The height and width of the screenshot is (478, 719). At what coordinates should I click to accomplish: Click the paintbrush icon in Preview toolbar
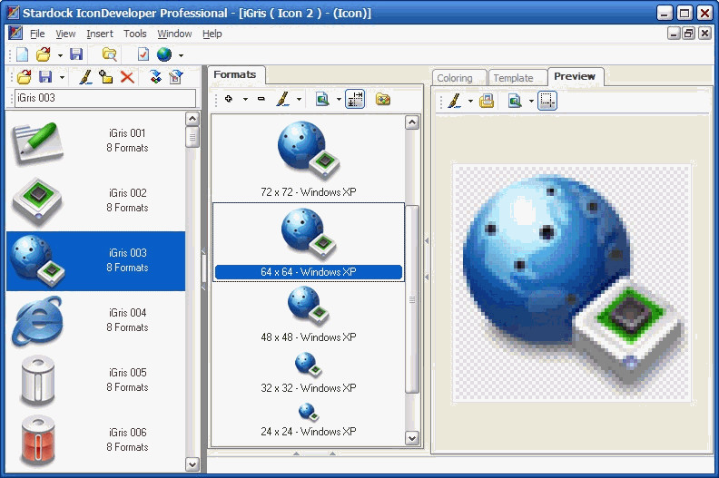tap(455, 101)
